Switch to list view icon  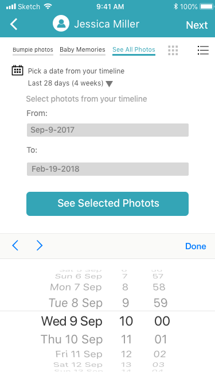pos(203,50)
